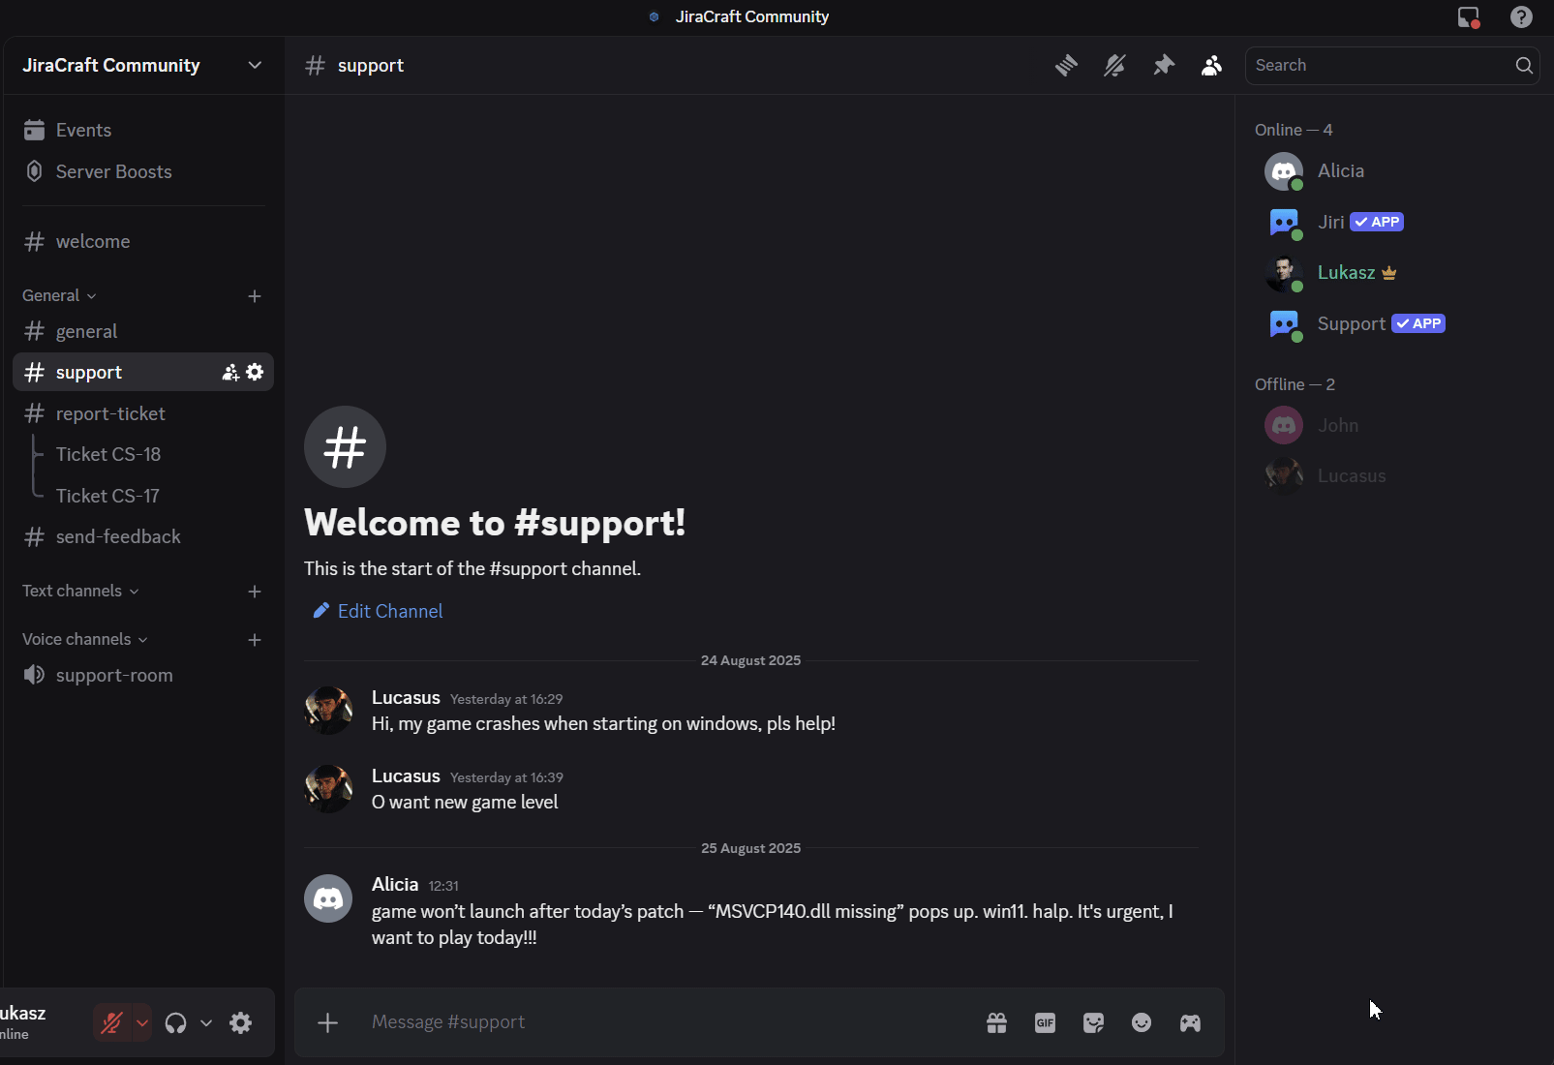
Task: Switch to the welcome channel
Action: coord(143,241)
